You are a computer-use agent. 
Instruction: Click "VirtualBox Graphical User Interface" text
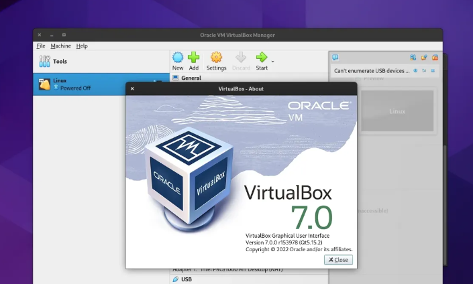point(287,236)
